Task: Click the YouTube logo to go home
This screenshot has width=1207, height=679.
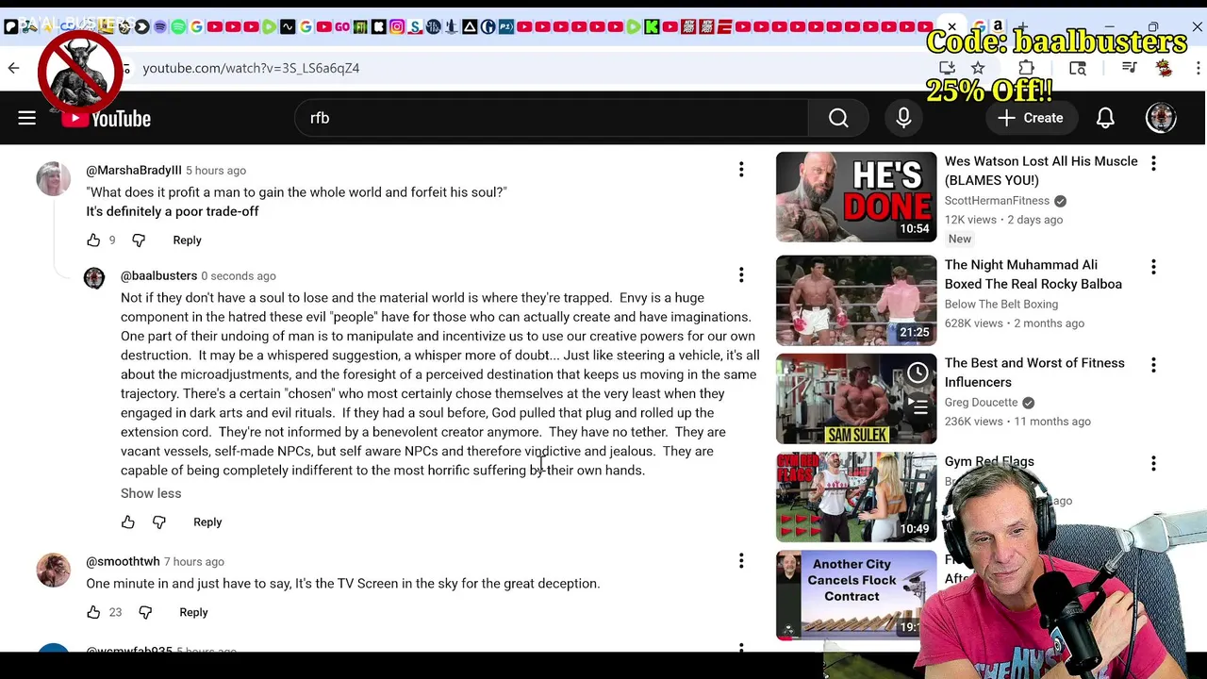Action: 106,118
